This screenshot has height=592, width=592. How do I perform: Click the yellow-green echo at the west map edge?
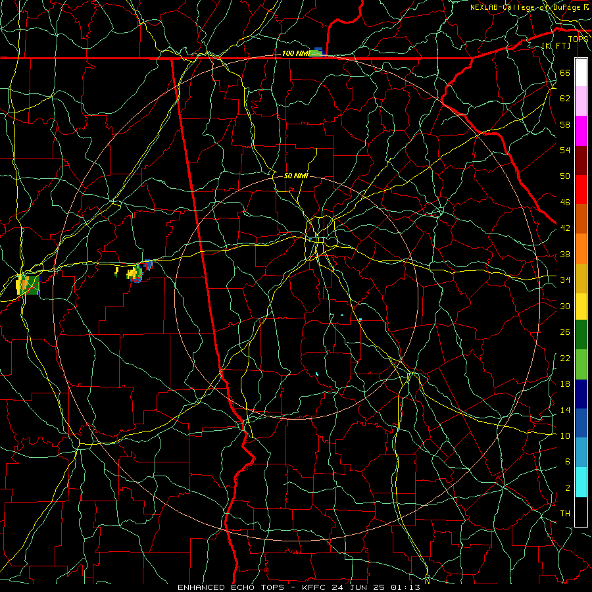point(28,285)
